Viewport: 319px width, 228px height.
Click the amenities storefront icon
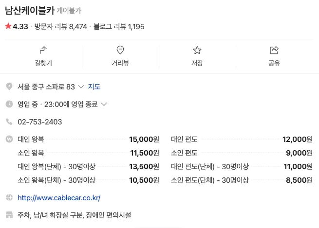coord(9,215)
